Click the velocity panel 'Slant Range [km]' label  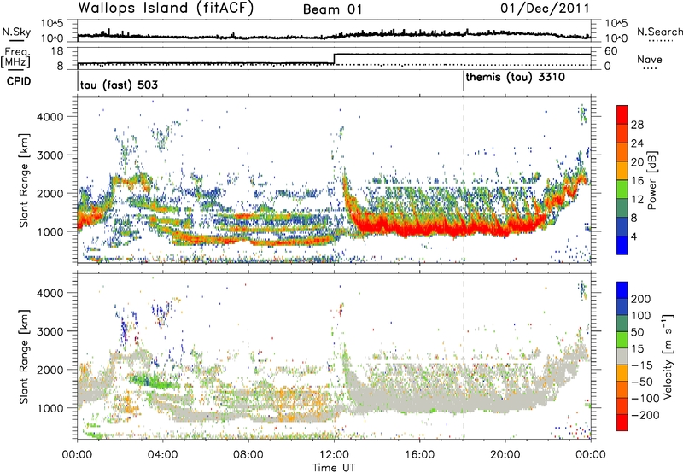click(24, 356)
